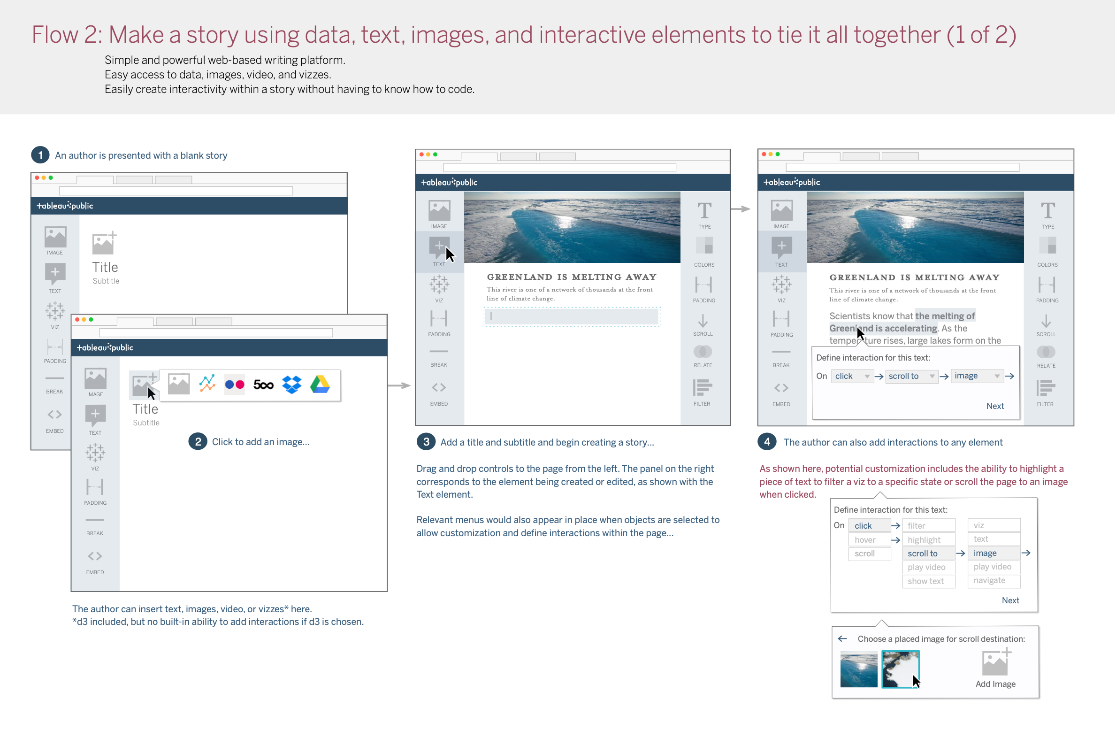Click the Title placeholder in blank story window

point(105,267)
